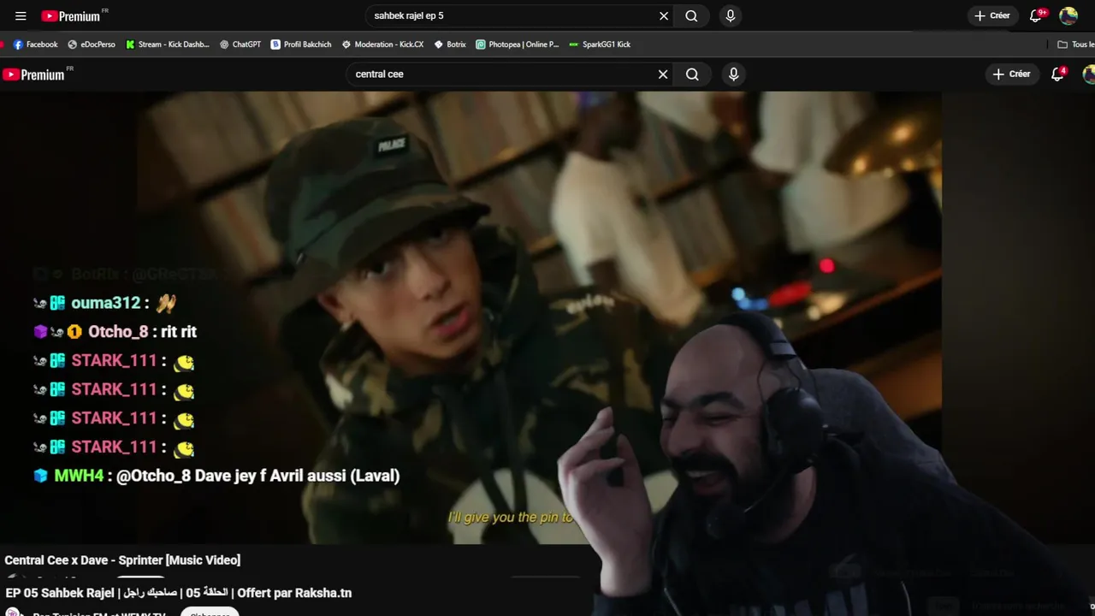This screenshot has width=1095, height=616.
Task: Clear the 'sahbek rajel ep 5' search text
Action: click(x=664, y=15)
